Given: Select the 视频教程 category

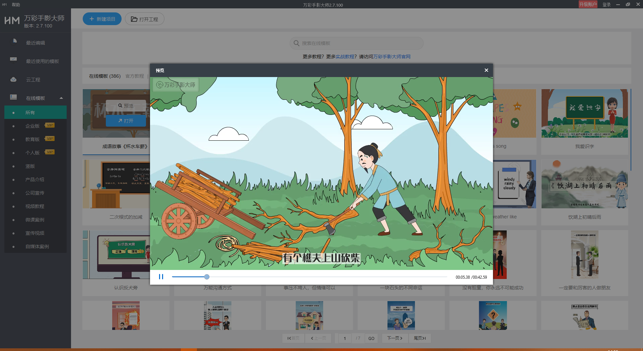Looking at the screenshot, I should tap(35, 206).
